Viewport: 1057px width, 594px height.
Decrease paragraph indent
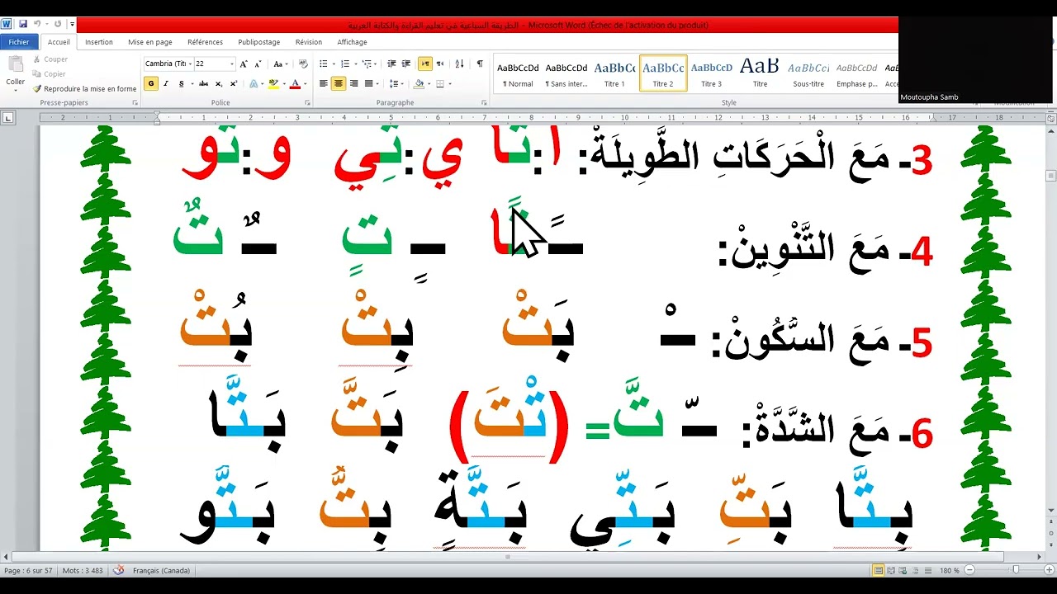point(391,64)
